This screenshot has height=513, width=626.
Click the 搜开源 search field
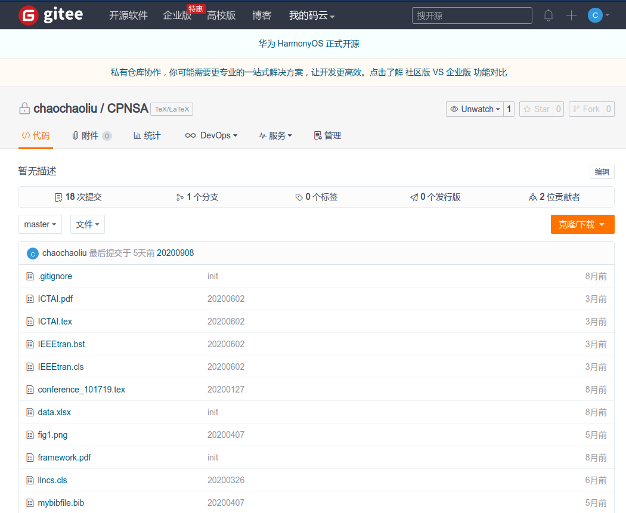pyautogui.click(x=472, y=16)
